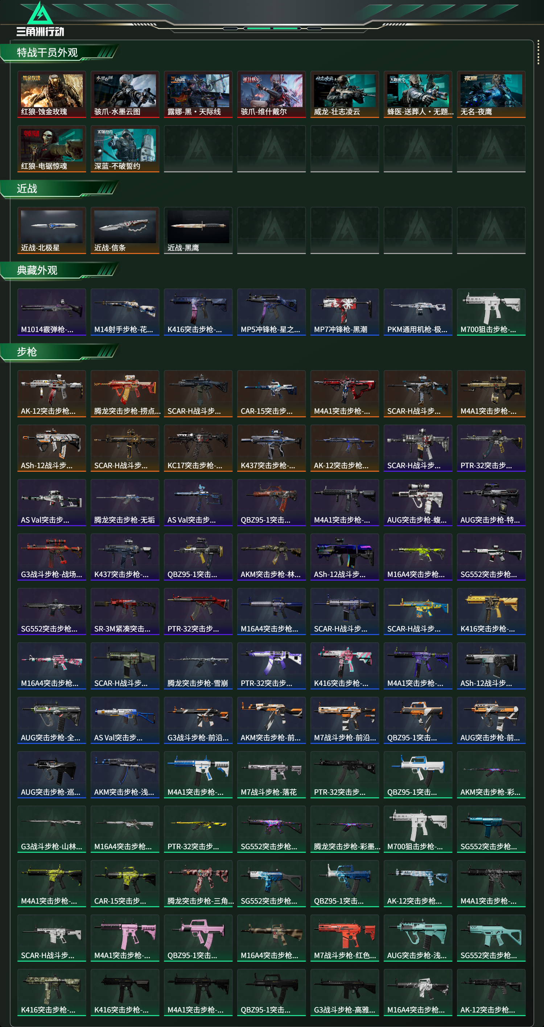Select the 近战-北极星 melee knife
544x1027 pixels.
coord(51,230)
